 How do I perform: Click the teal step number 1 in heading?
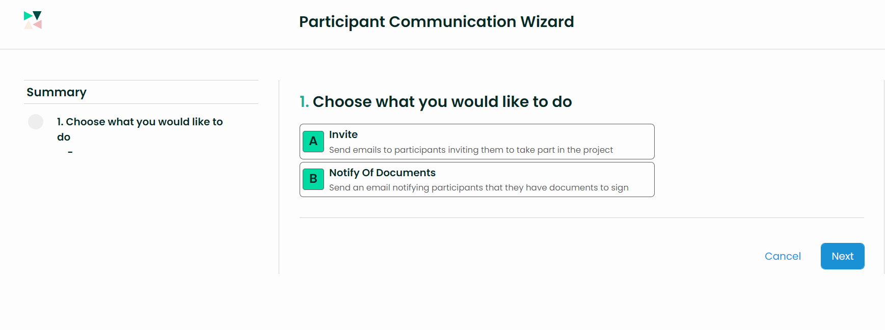(x=304, y=102)
